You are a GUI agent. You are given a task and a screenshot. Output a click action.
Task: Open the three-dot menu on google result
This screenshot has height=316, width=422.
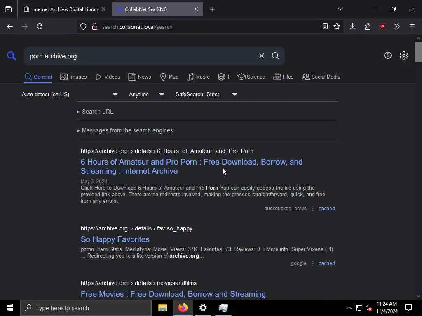click(x=312, y=263)
